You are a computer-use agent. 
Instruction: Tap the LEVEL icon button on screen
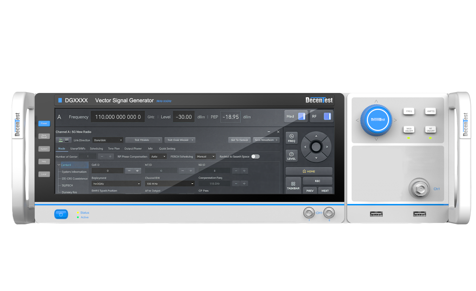291,156
